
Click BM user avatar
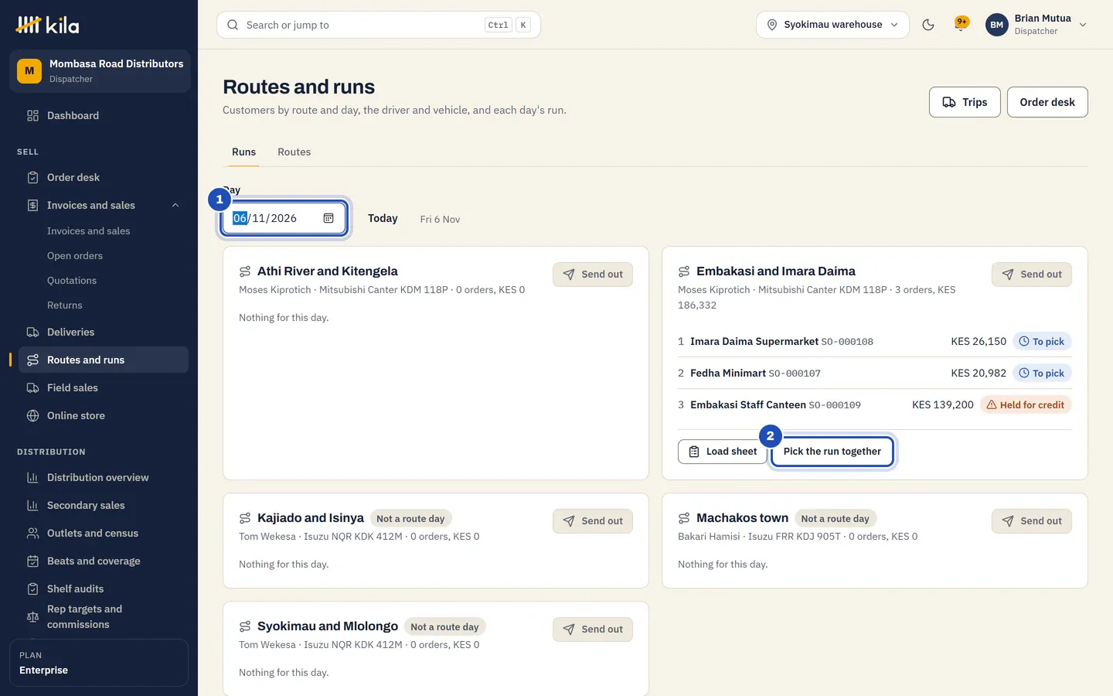pos(997,25)
